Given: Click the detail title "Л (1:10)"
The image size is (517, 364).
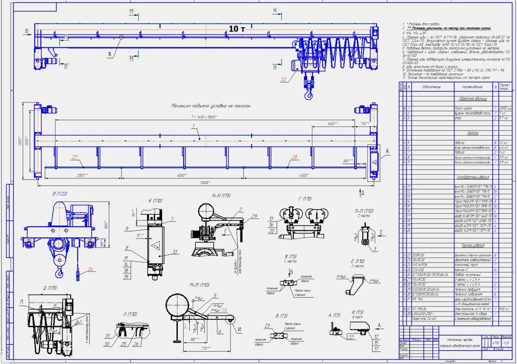Looking at the screenshot, I should pos(130,314).
